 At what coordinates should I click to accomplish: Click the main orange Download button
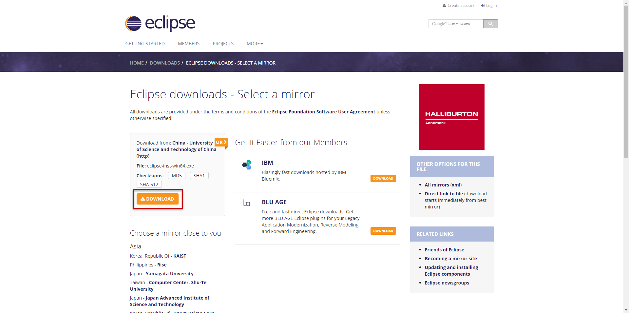tap(158, 199)
